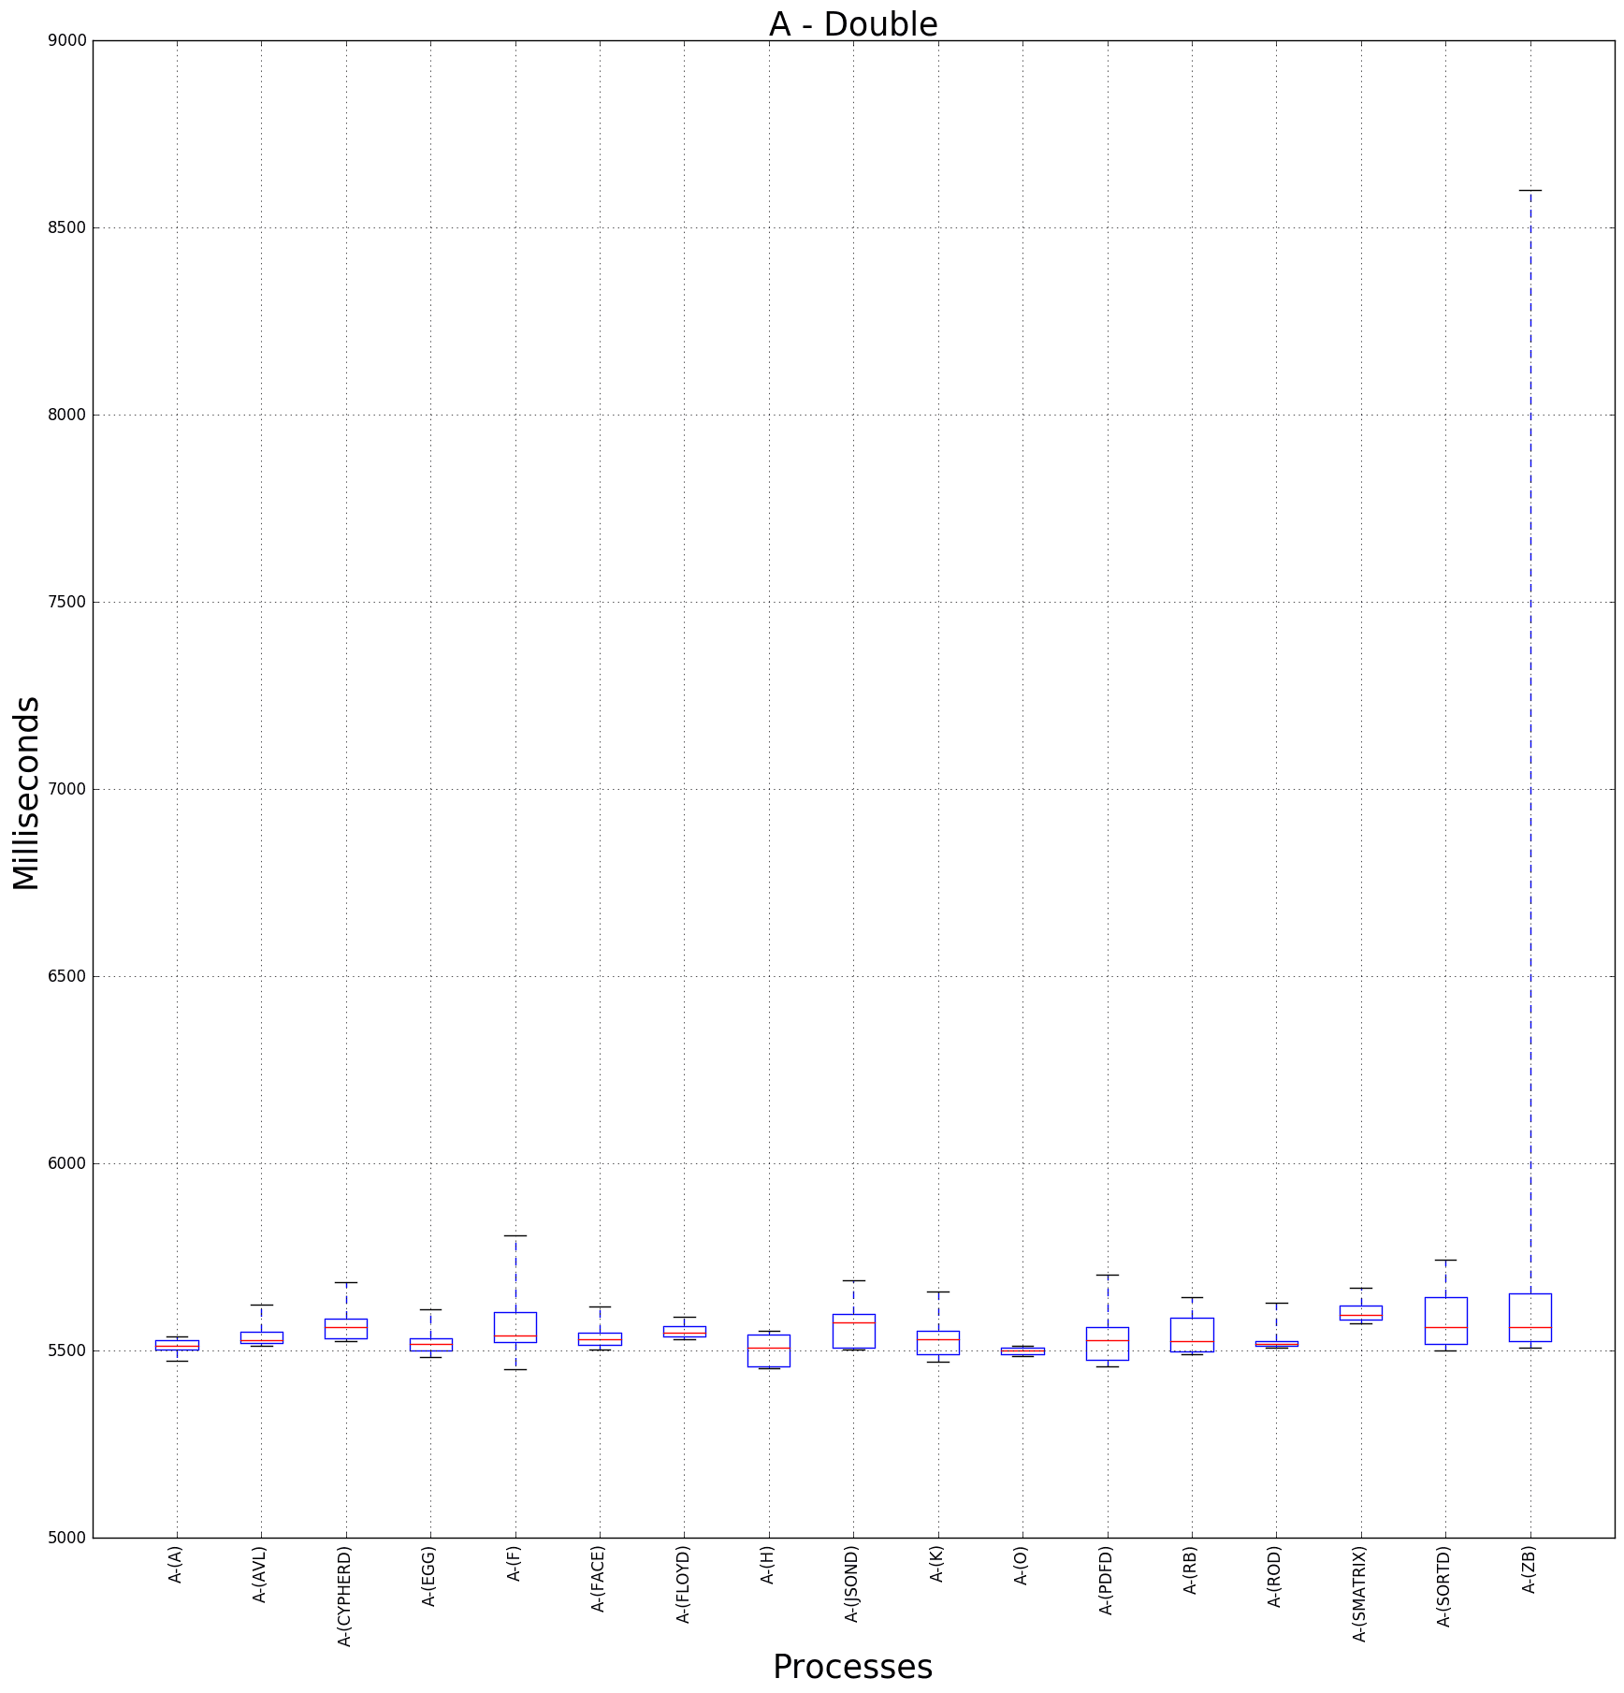Click the x-axis label 'A-(FLOYD)'

pos(683,1584)
